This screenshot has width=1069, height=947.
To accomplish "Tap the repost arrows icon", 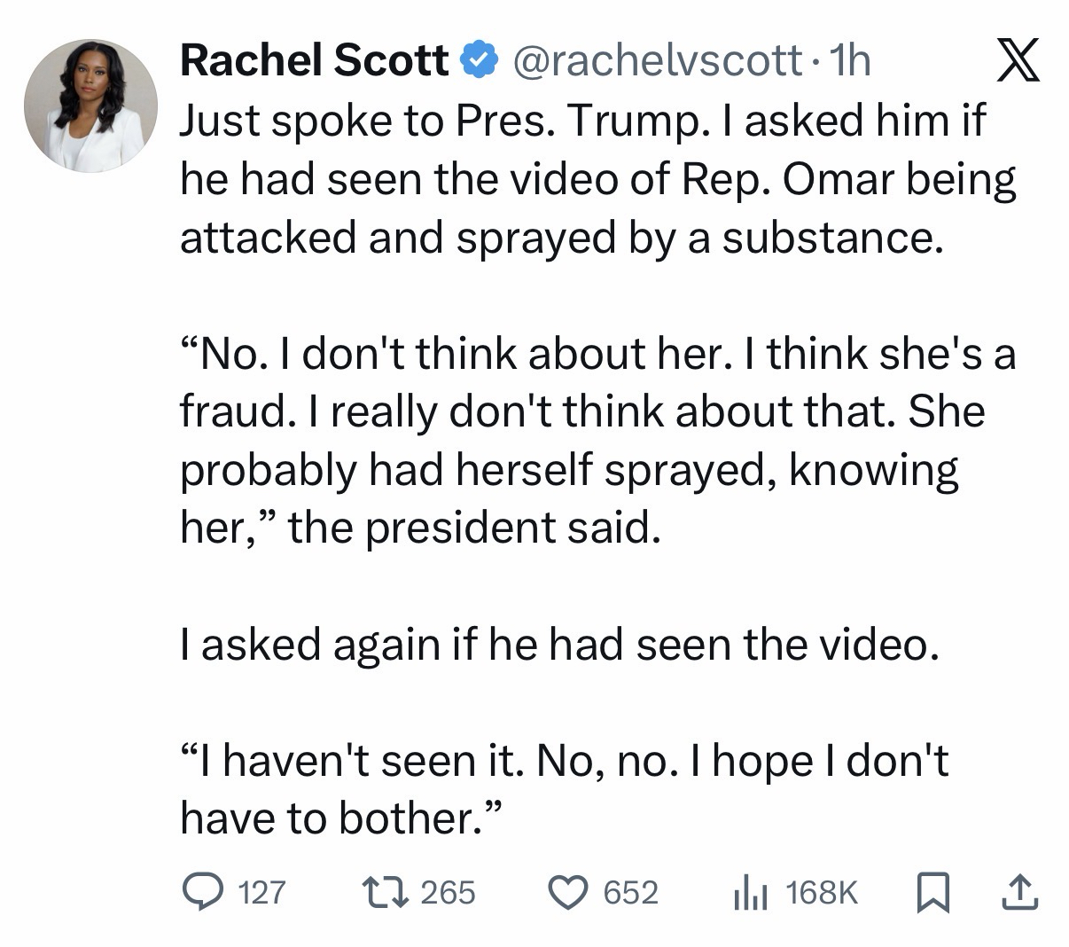I will 385,892.
